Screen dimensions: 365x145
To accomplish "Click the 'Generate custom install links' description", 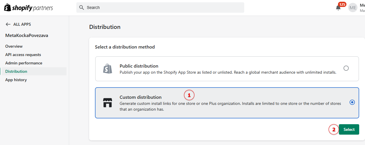I will point(230,106).
